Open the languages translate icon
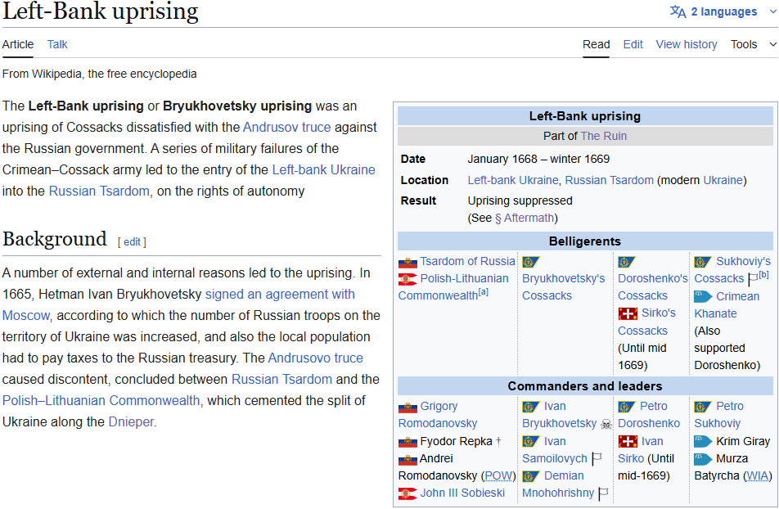 click(678, 11)
